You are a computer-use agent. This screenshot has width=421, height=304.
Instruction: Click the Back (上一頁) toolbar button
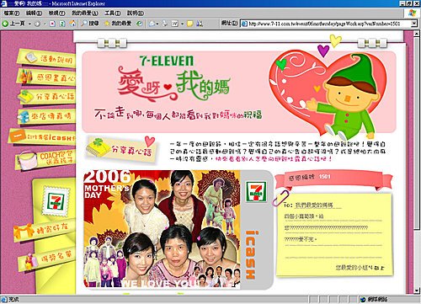(x=13, y=24)
